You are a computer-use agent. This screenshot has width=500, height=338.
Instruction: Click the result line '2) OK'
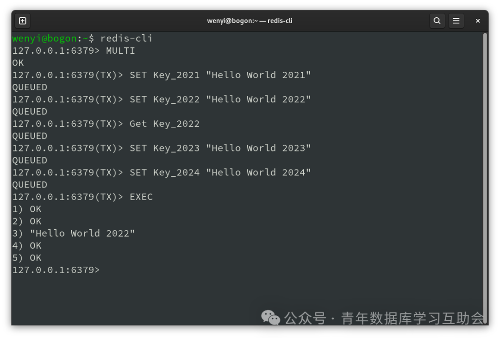pyautogui.click(x=27, y=221)
